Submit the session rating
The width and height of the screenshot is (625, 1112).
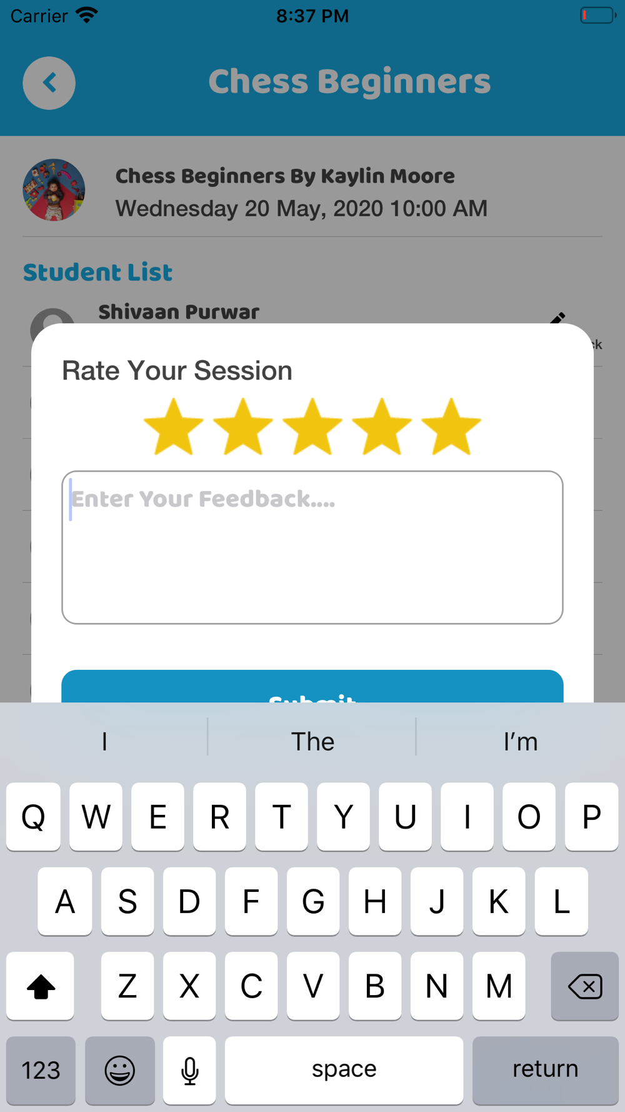[x=312, y=687]
